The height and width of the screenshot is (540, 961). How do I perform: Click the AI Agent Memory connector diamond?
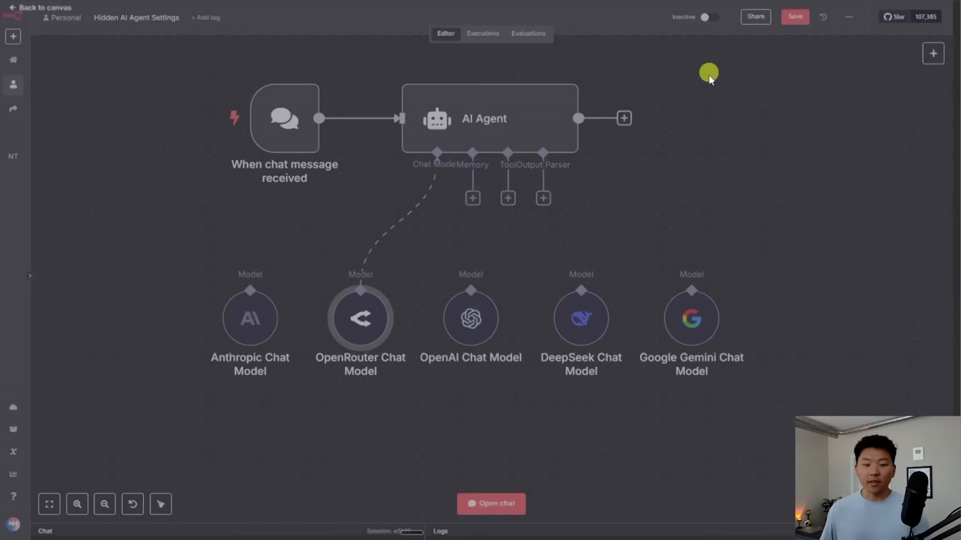472,153
